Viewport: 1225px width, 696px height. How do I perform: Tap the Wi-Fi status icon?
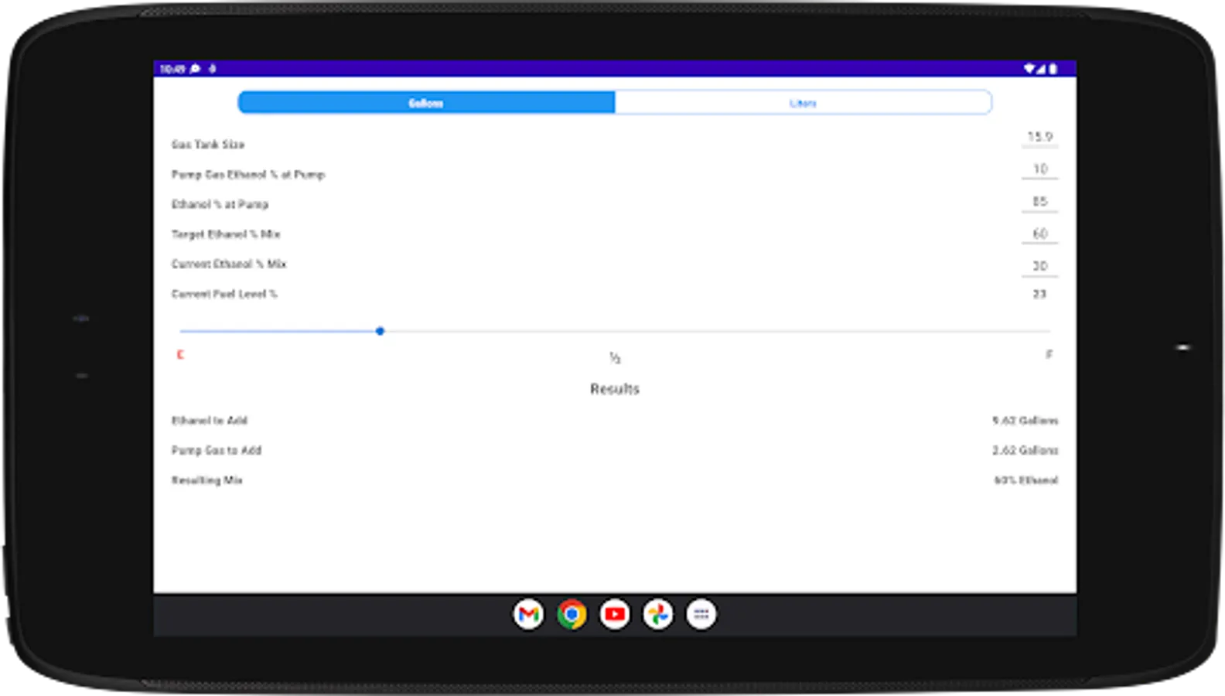pos(1029,69)
